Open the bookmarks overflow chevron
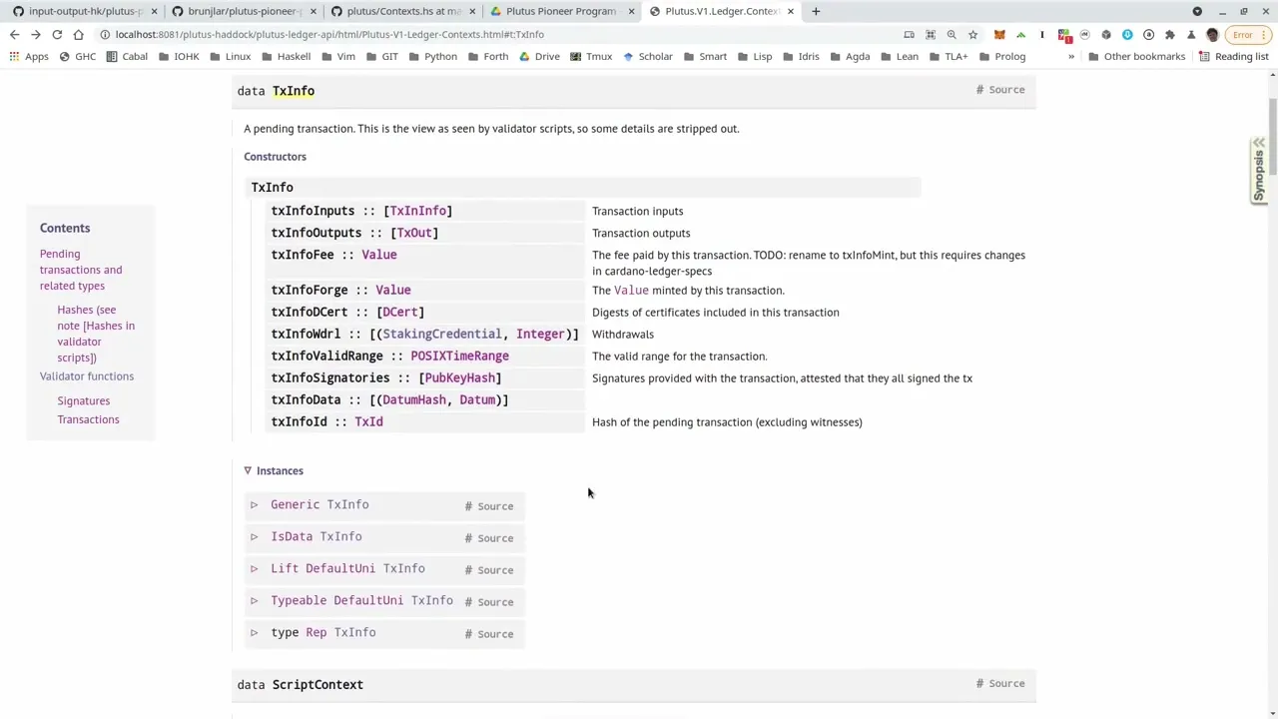The width and height of the screenshot is (1278, 719). [x=1071, y=56]
